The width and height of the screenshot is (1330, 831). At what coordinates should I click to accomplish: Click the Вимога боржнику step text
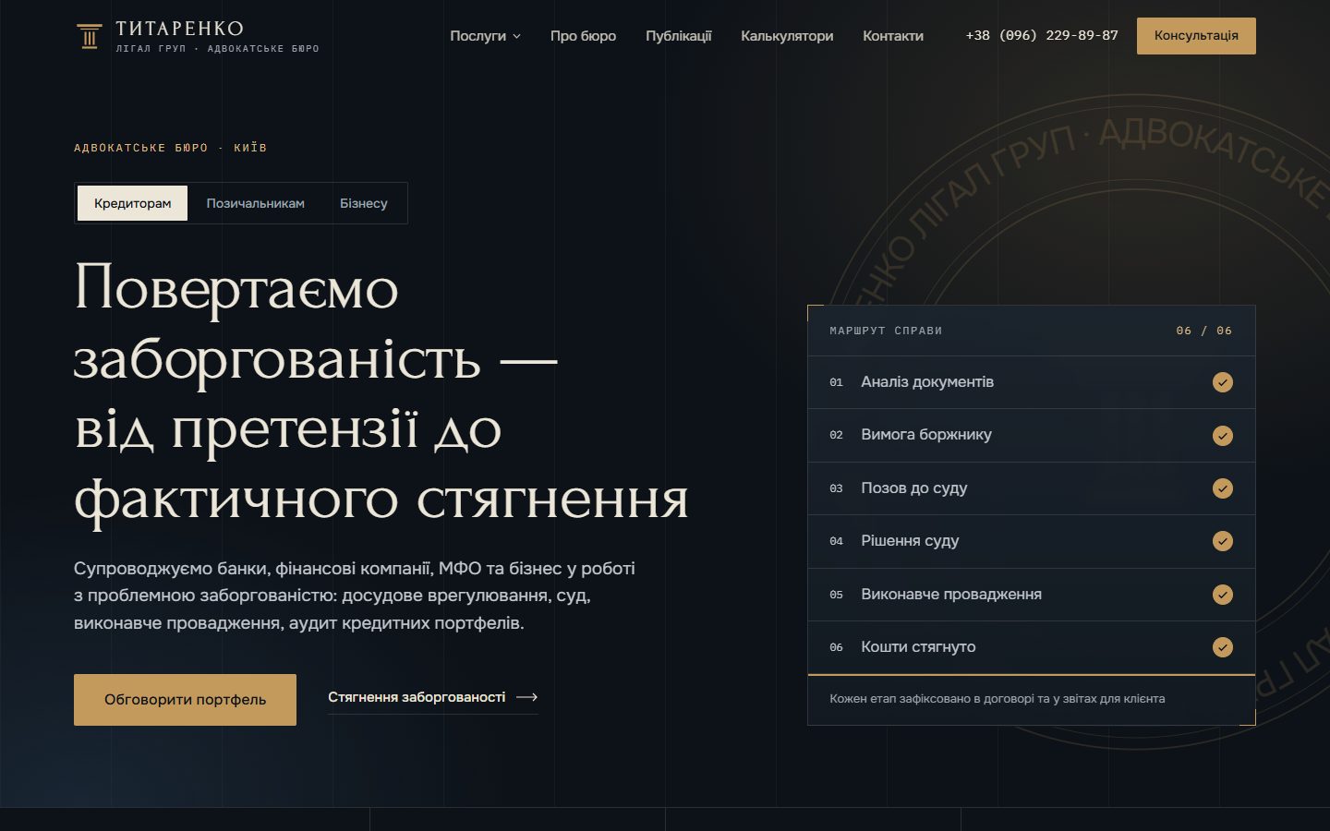(x=926, y=435)
